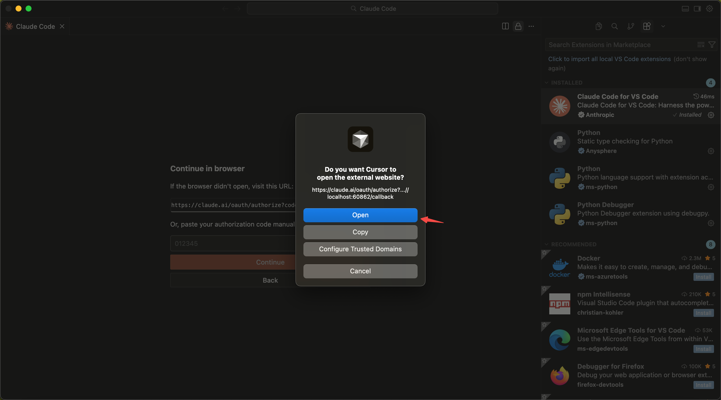Open manage gear for Python Debugger
This screenshot has height=400, width=721.
click(711, 223)
